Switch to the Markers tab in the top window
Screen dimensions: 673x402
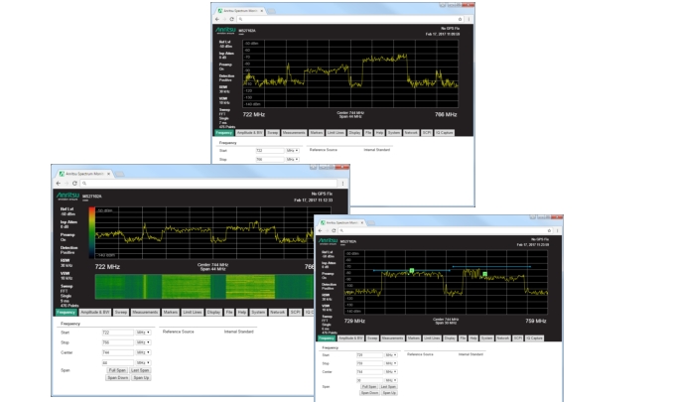[316, 131]
